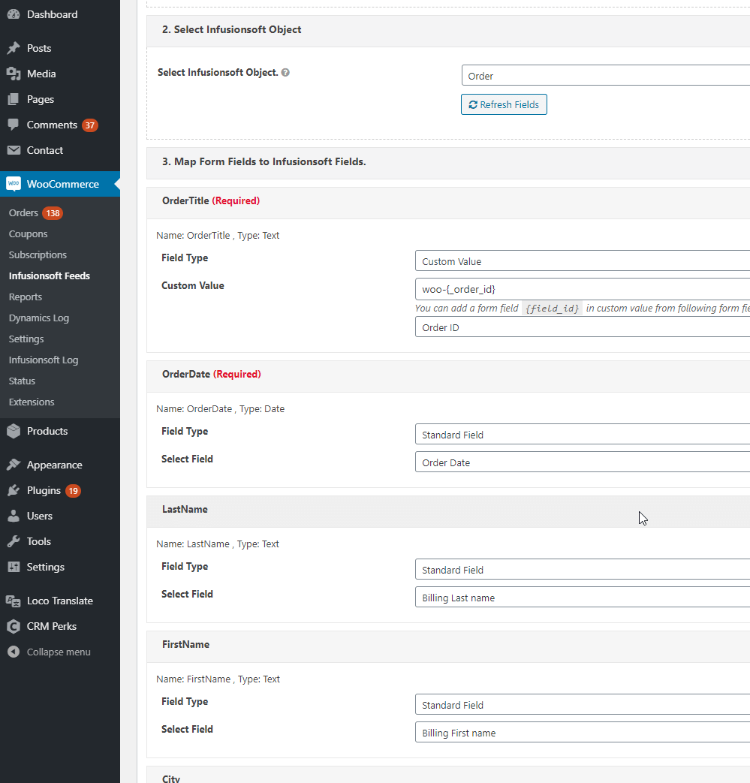Open FirstName Field Type dropdown
This screenshot has height=783, width=750.
583,705
